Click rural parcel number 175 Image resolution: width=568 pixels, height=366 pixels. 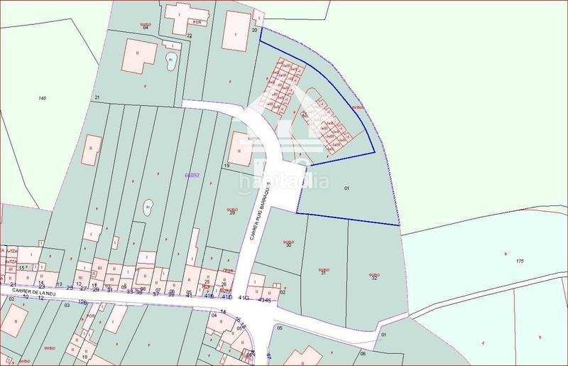[x=519, y=262]
